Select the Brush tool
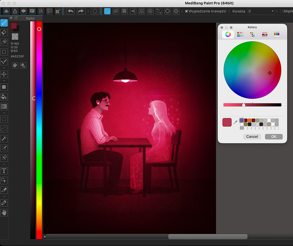Screen dimensions: 293x246 click(4, 23)
